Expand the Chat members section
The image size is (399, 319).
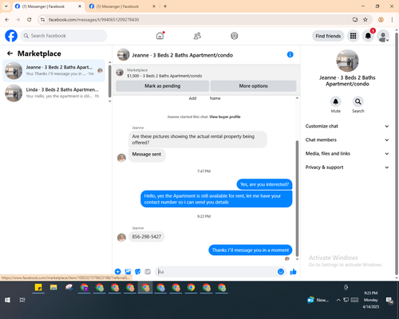tap(347, 140)
